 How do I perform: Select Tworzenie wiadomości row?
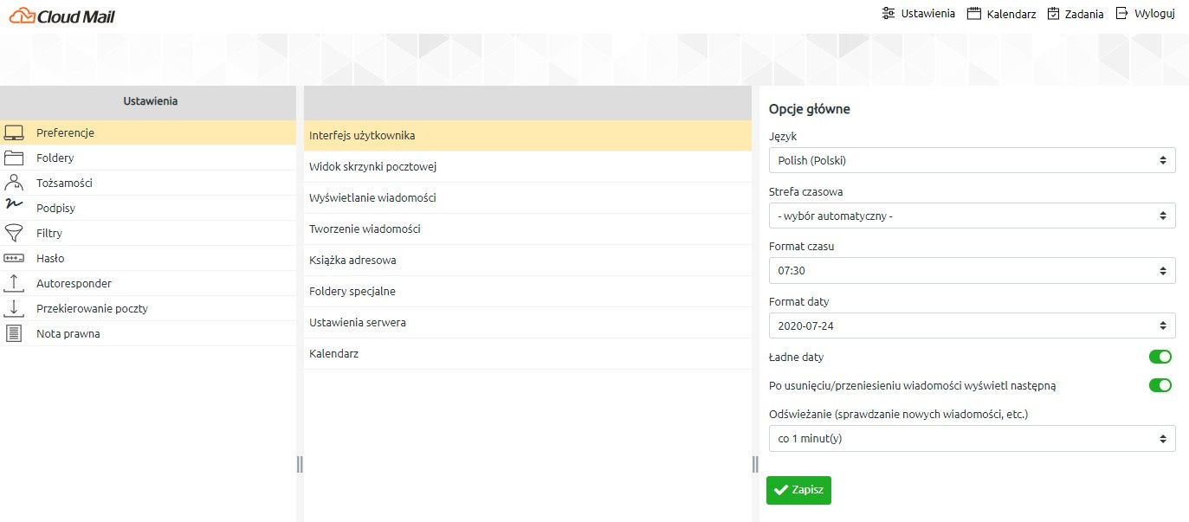click(x=527, y=229)
